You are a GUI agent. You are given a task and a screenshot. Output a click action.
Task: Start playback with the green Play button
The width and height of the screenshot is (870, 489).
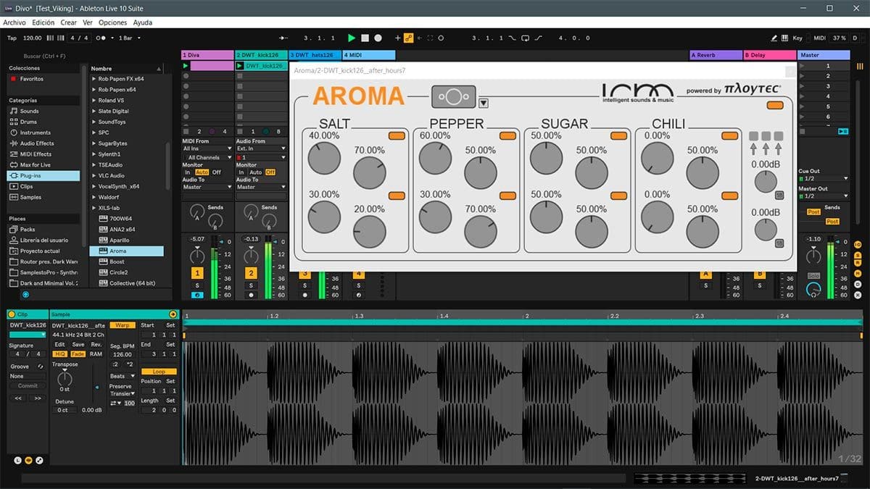pos(352,38)
